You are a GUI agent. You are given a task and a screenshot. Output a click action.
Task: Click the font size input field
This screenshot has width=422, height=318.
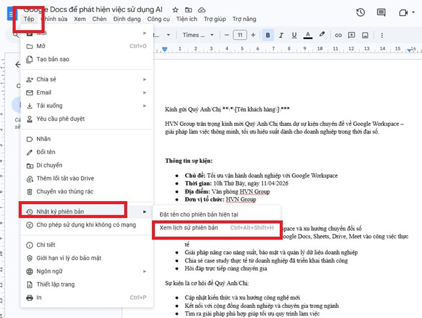pos(239,35)
